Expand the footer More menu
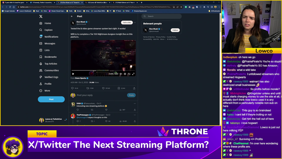The height and width of the screenshot is (159, 282). [163, 39]
